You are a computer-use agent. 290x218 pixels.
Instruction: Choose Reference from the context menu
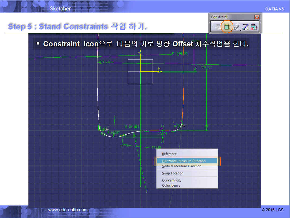(169, 154)
